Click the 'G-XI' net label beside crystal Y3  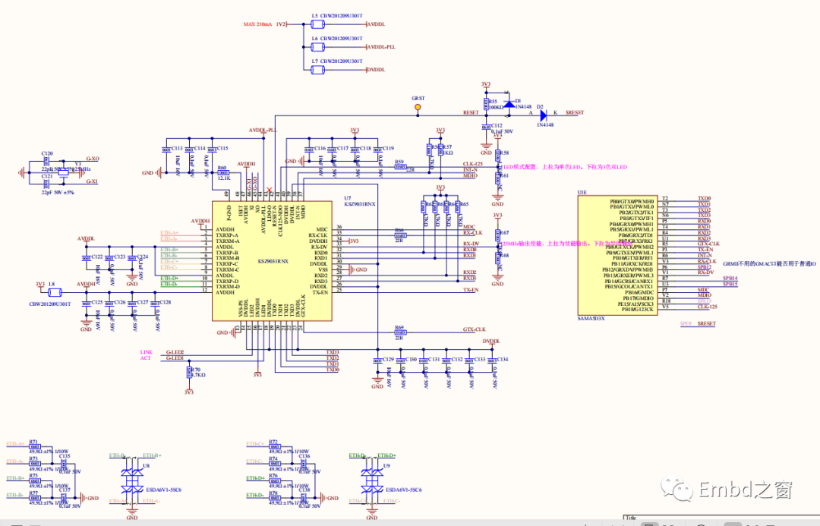click(x=92, y=181)
